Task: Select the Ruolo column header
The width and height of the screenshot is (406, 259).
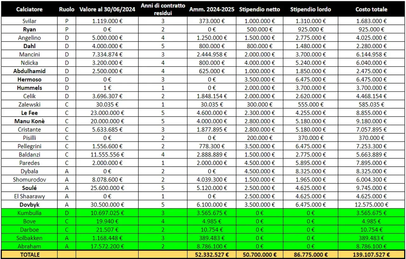Action: pos(67,9)
